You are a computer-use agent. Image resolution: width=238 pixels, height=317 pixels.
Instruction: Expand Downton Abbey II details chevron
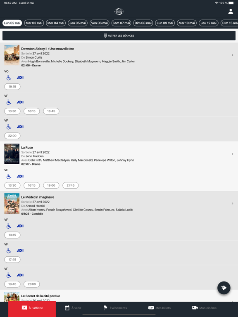(232, 55)
